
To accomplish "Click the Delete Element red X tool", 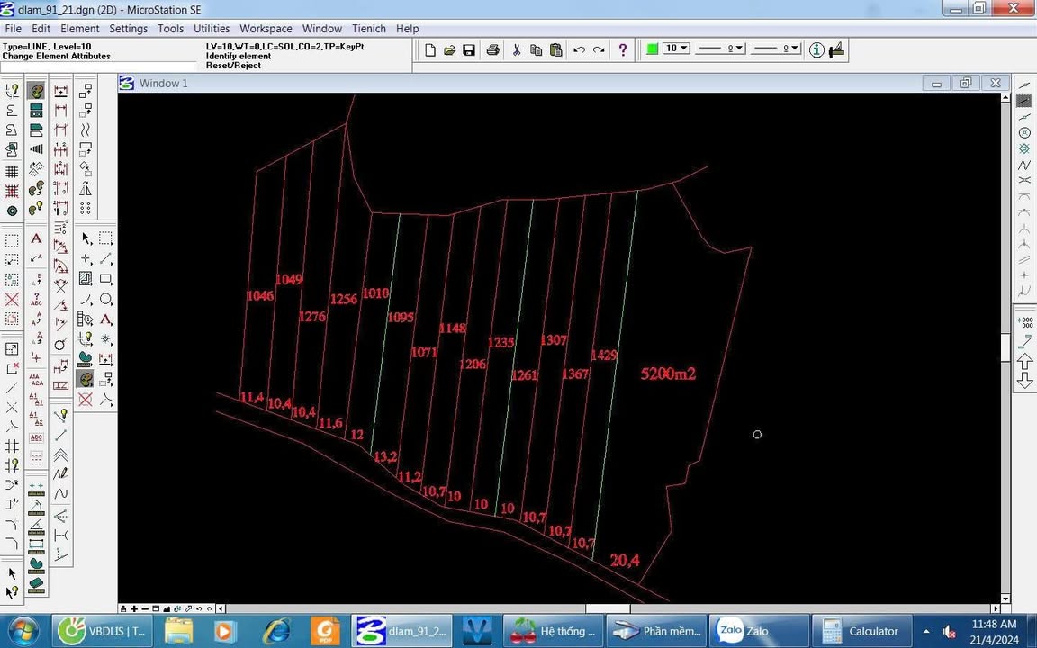I will tap(86, 400).
